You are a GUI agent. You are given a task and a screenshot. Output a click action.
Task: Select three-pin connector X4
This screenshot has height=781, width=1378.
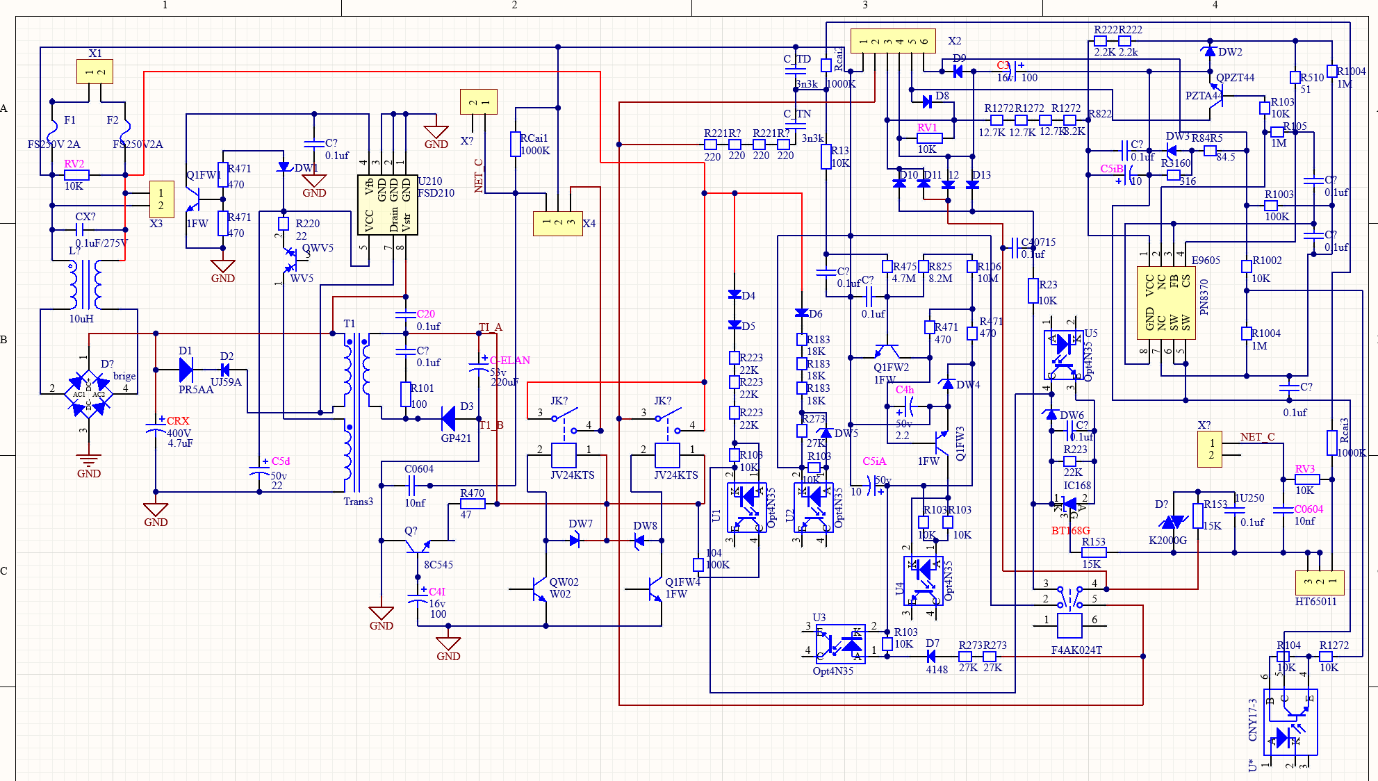click(x=558, y=223)
